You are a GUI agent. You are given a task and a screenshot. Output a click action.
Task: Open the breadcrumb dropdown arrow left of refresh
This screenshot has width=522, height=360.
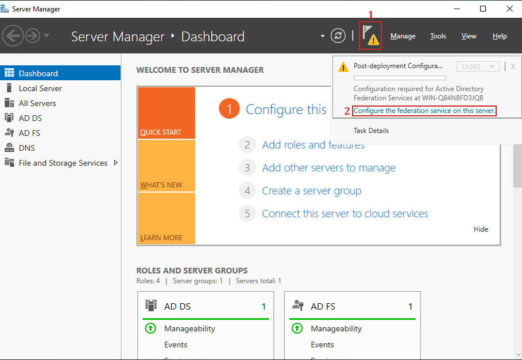[x=322, y=36]
